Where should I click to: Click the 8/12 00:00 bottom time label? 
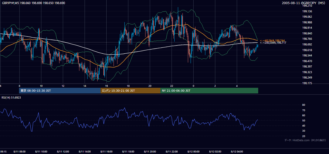[193, 152]
